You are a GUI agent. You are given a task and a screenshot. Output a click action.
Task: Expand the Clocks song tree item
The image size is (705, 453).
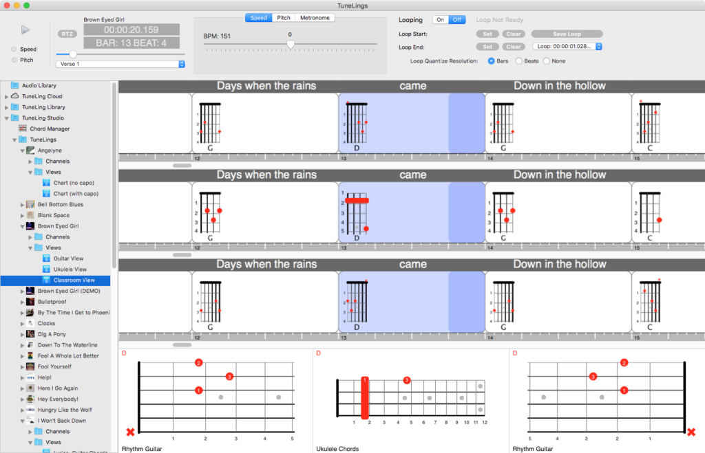[22, 324]
